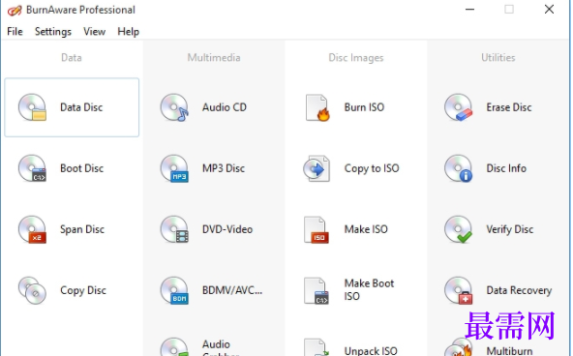Select the Burn ISO label
This screenshot has height=356, width=573.
(x=364, y=107)
